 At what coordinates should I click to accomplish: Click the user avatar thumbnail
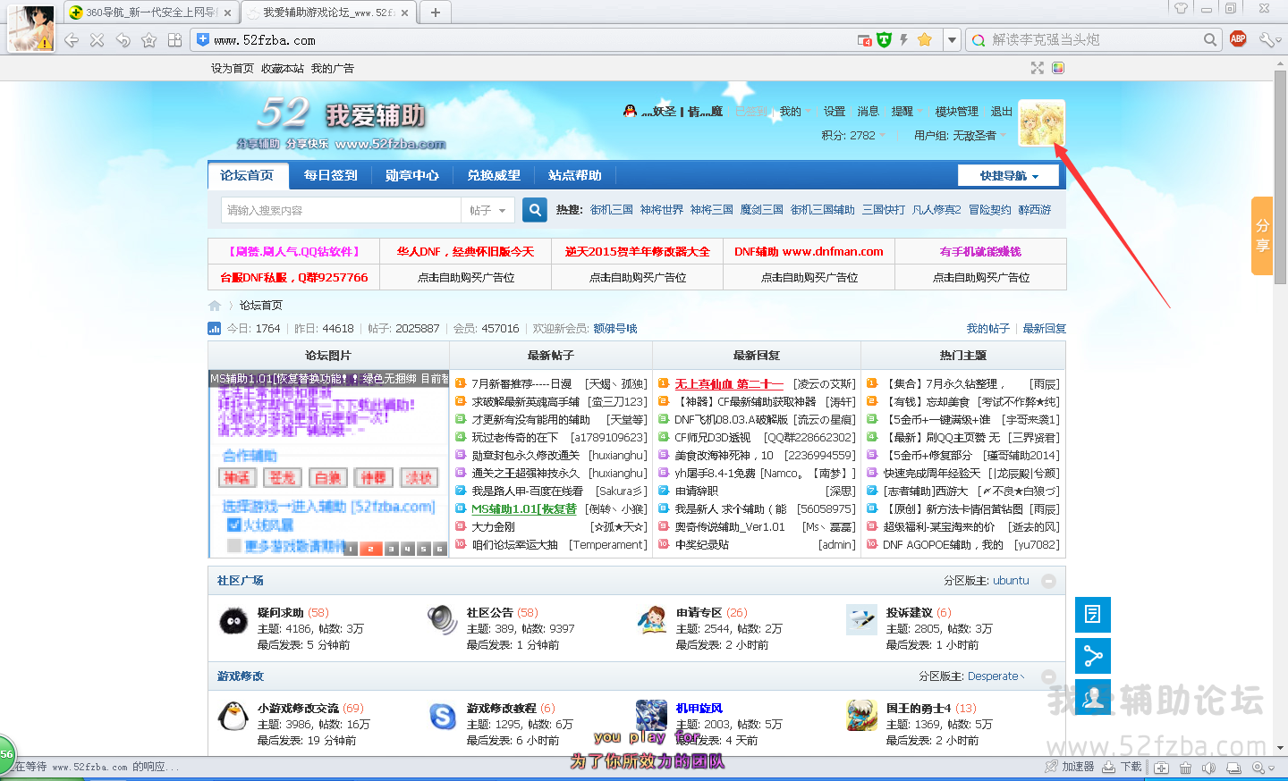coord(1042,123)
